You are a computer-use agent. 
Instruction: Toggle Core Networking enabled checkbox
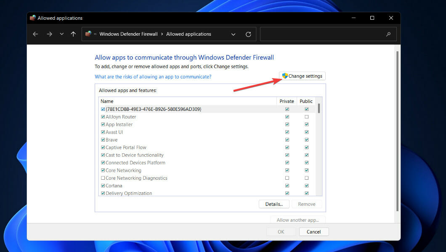pyautogui.click(x=103, y=170)
